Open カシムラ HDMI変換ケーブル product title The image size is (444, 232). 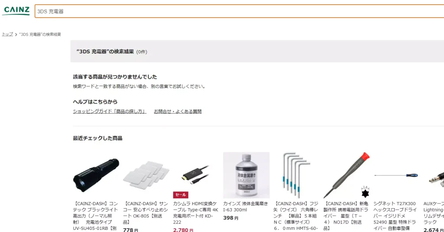[x=196, y=213]
